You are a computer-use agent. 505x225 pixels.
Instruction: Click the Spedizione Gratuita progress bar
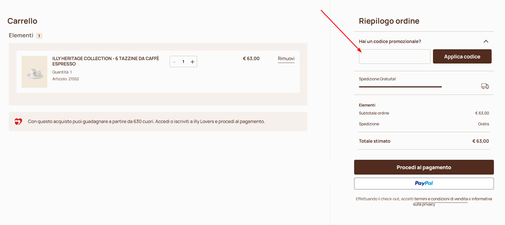(x=400, y=87)
